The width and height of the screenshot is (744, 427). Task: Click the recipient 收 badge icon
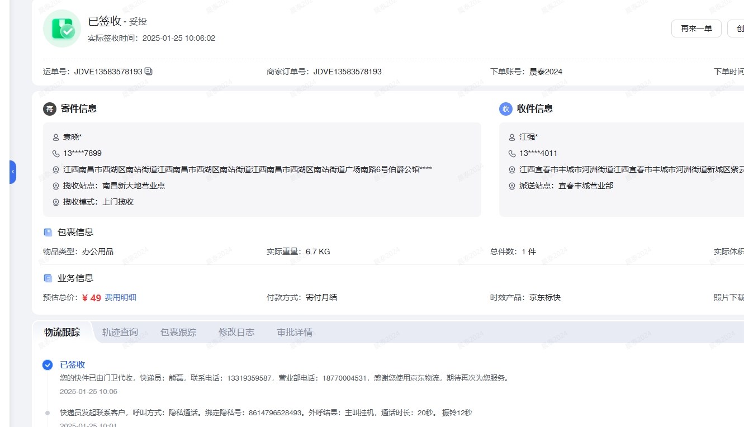506,109
